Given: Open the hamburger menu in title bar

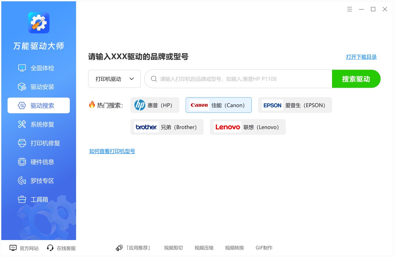Looking at the screenshot, I should coord(350,9).
